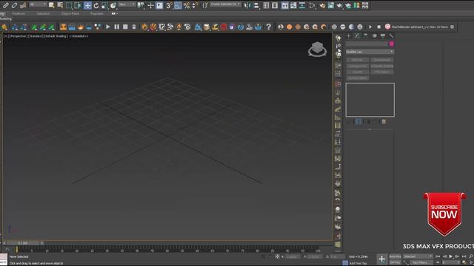Click Play Animation button in bottom controls
The height and width of the screenshot is (266, 474).
tap(451, 256)
